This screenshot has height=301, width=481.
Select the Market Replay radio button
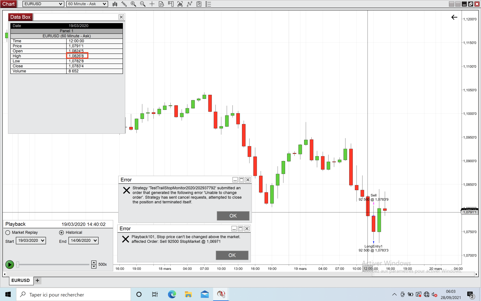8,233
